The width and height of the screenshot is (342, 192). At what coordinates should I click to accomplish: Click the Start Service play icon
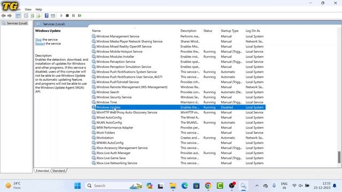click(x=61, y=15)
